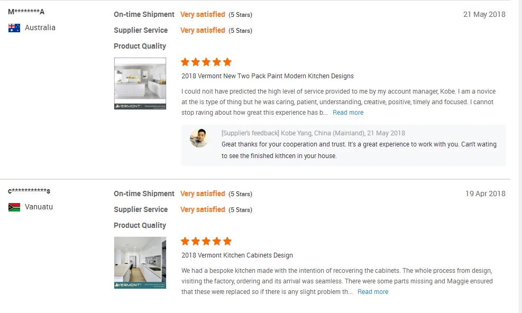Click Kobe Yang's supplier avatar photo
Screen dimensions: 522x313
[x=199, y=138]
